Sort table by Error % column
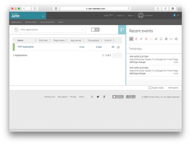 110,40
